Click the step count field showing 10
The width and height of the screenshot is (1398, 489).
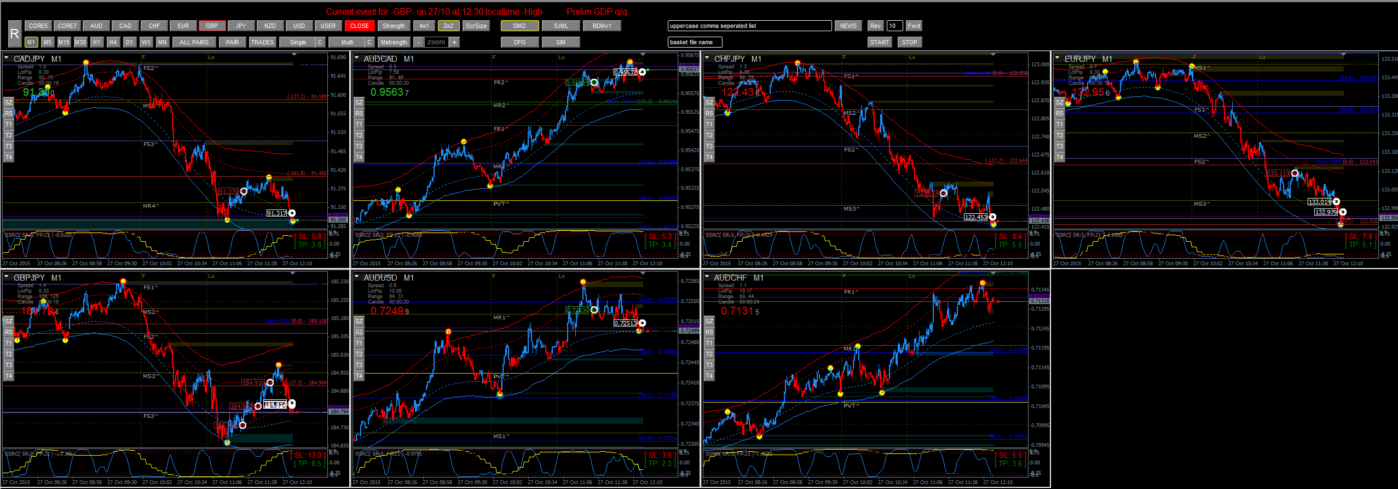[x=894, y=26]
